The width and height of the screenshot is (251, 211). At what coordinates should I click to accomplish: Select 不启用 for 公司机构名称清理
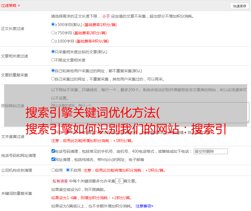pos(68,170)
